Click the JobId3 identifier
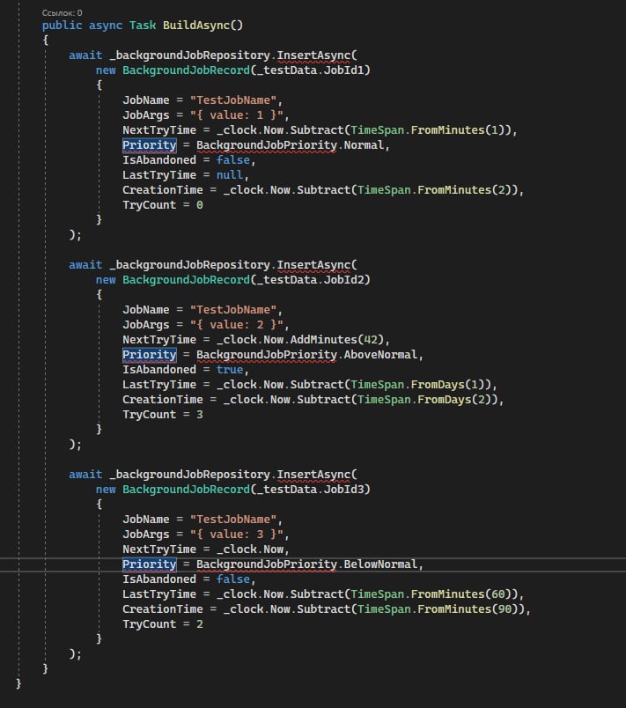Image resolution: width=626 pixels, height=708 pixels. pyautogui.click(x=343, y=489)
